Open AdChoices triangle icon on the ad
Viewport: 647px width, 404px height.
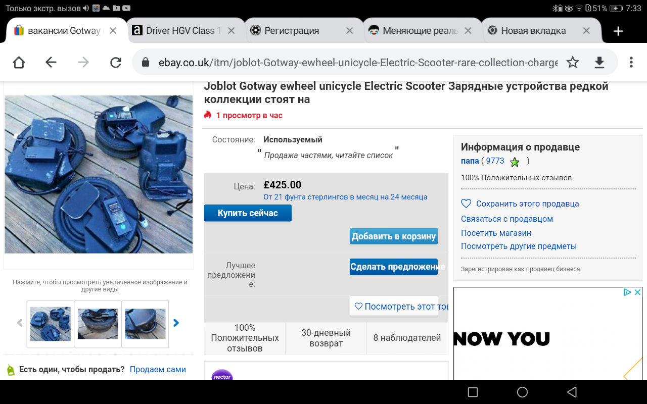pos(627,292)
